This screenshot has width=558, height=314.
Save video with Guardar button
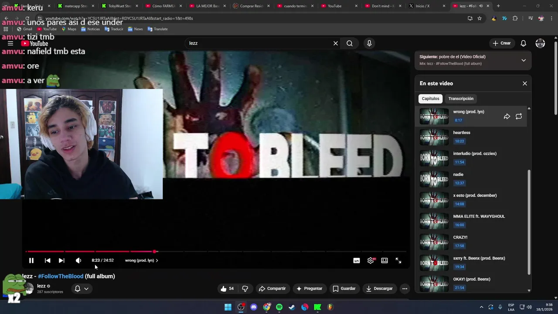[344, 289]
